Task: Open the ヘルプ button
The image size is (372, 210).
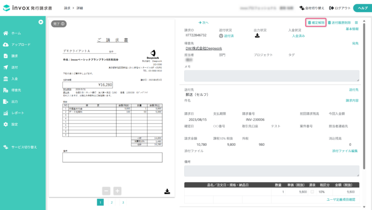Action: (x=363, y=8)
